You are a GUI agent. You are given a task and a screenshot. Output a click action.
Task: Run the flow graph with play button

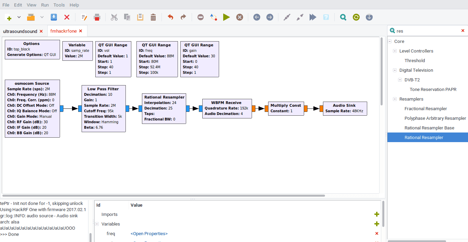pyautogui.click(x=226, y=17)
